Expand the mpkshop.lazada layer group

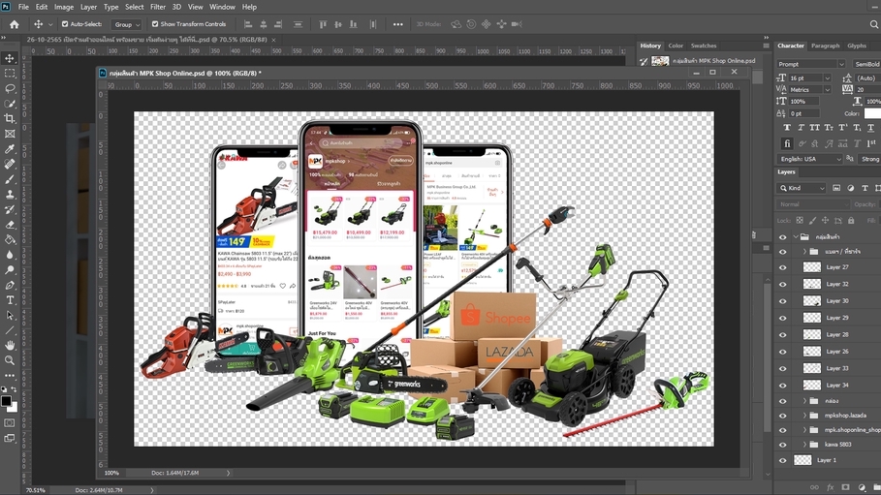click(x=804, y=416)
